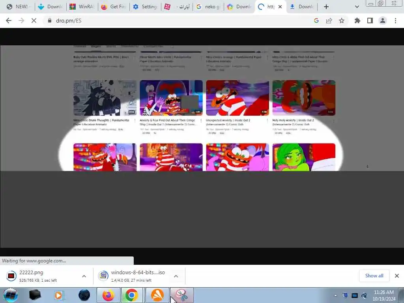The image size is (404, 303).
Task: Open the volume icon in system tray
Action: [364, 296]
